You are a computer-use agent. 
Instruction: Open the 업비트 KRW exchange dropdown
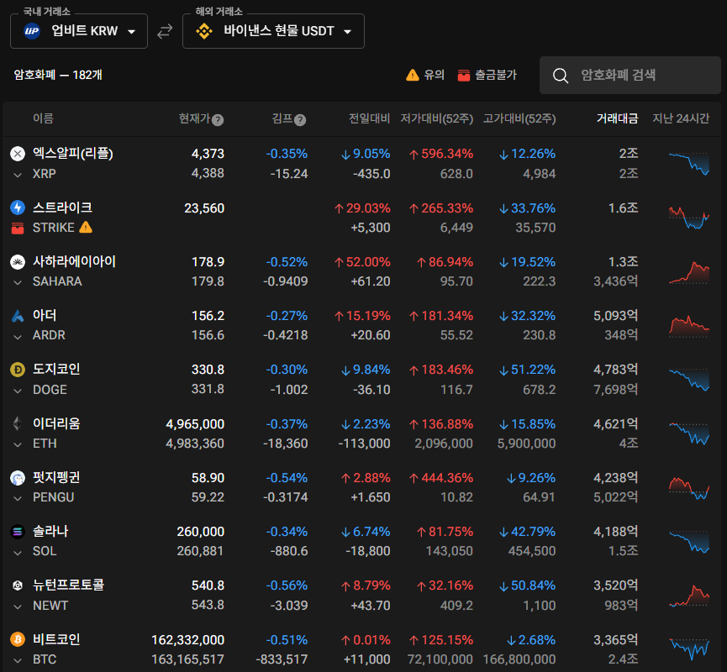coord(79,31)
